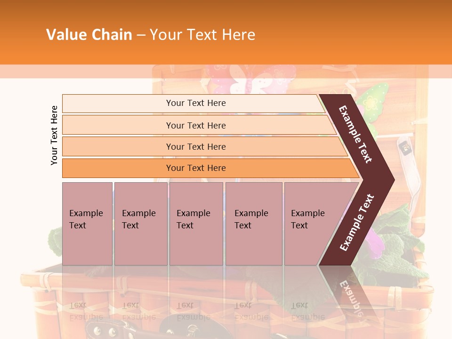Select the lower 'Example Text' on the arrow
Viewport: 452px width, 339px height.
[357, 222]
